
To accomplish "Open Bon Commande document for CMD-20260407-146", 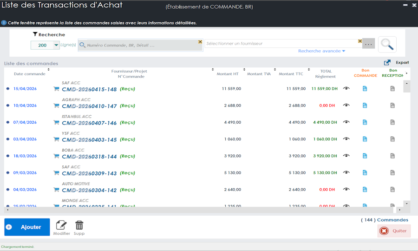I will pyautogui.click(x=365, y=122).
